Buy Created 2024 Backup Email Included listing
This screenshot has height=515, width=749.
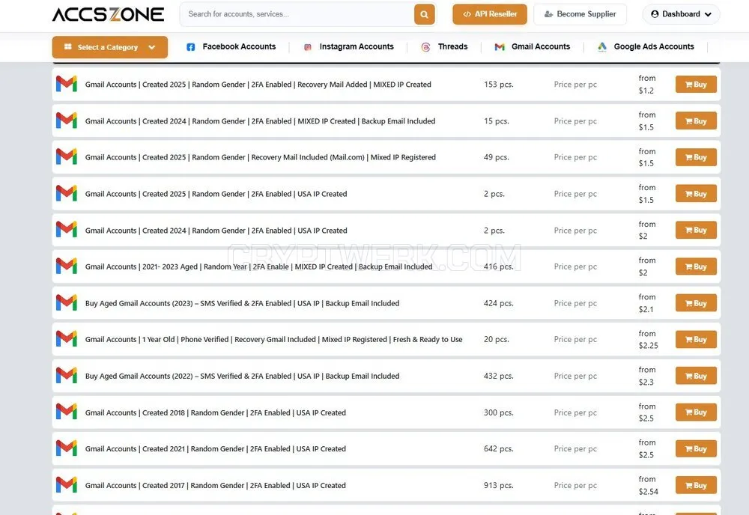[x=696, y=121]
